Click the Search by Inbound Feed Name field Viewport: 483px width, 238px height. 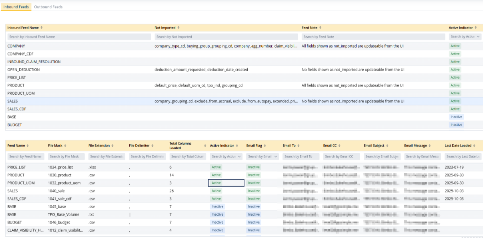78,37
